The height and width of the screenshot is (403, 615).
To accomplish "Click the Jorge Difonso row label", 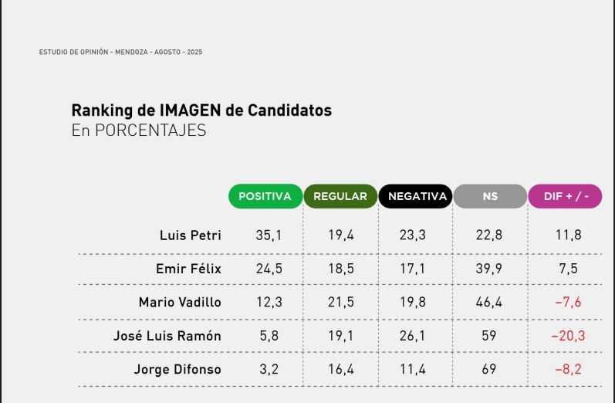I will tap(177, 370).
